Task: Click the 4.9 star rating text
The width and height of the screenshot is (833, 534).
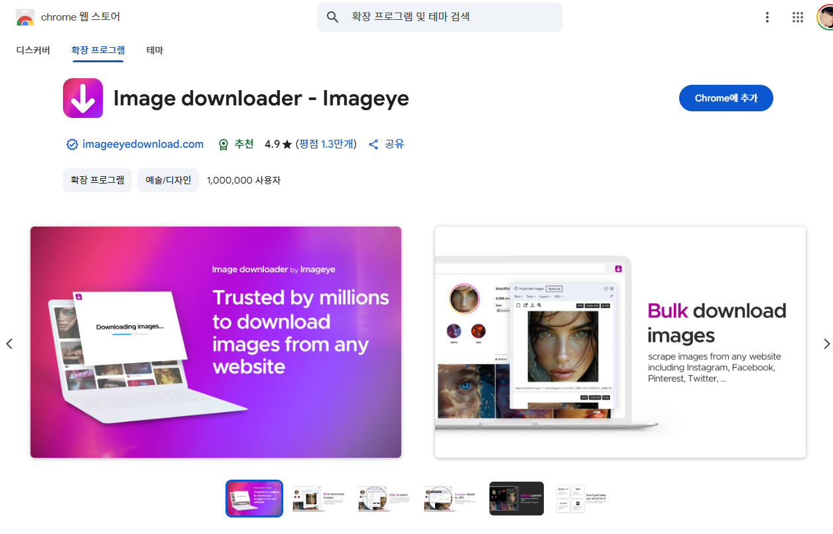Action: click(278, 144)
